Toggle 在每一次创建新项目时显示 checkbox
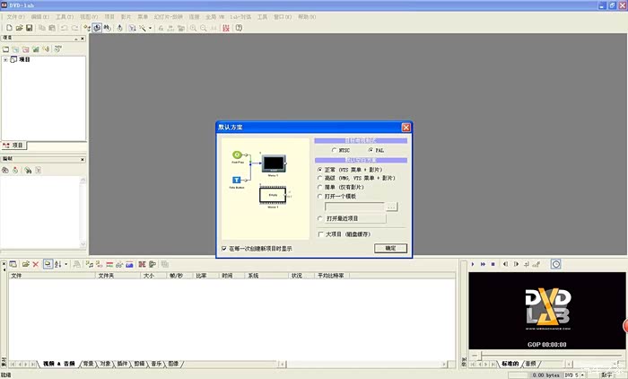The width and height of the screenshot is (628, 379). (x=224, y=248)
